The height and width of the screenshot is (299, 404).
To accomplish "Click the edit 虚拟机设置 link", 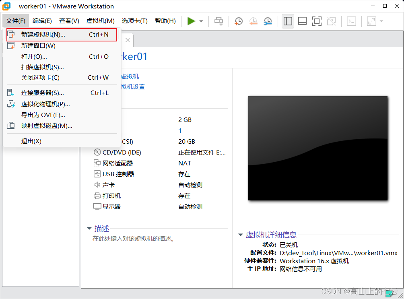I will pos(133,87).
